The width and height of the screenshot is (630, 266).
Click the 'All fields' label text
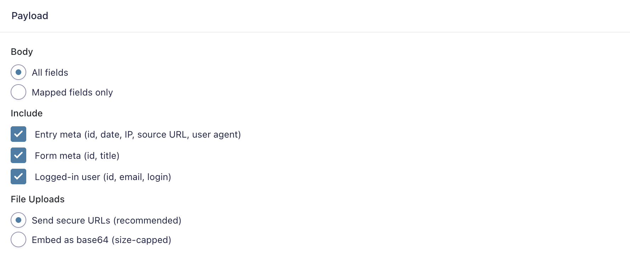tap(50, 73)
